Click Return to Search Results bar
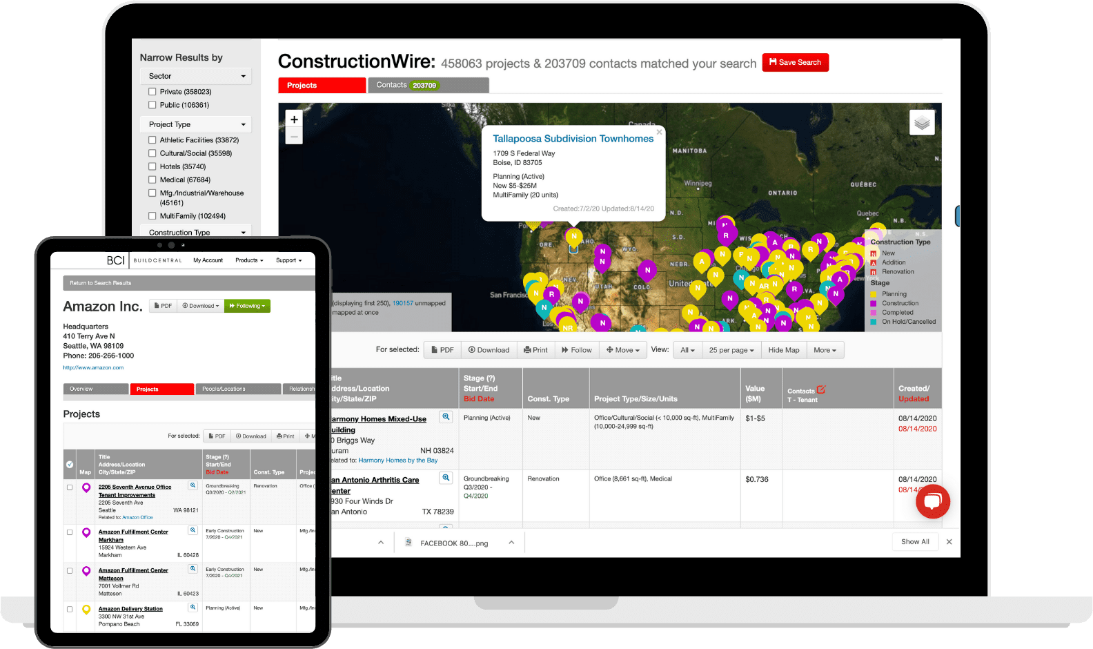This screenshot has height=649, width=1093. (189, 283)
